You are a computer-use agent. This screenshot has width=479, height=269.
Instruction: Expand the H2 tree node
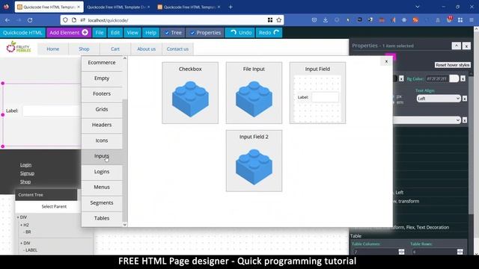pyautogui.click(x=22, y=225)
